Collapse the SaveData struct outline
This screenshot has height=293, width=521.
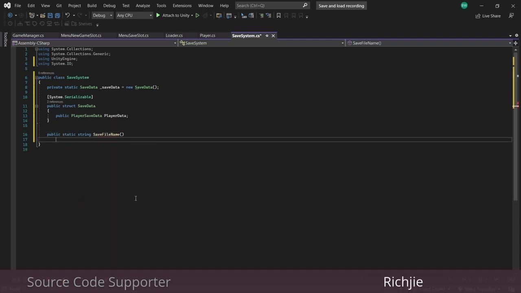37,106
